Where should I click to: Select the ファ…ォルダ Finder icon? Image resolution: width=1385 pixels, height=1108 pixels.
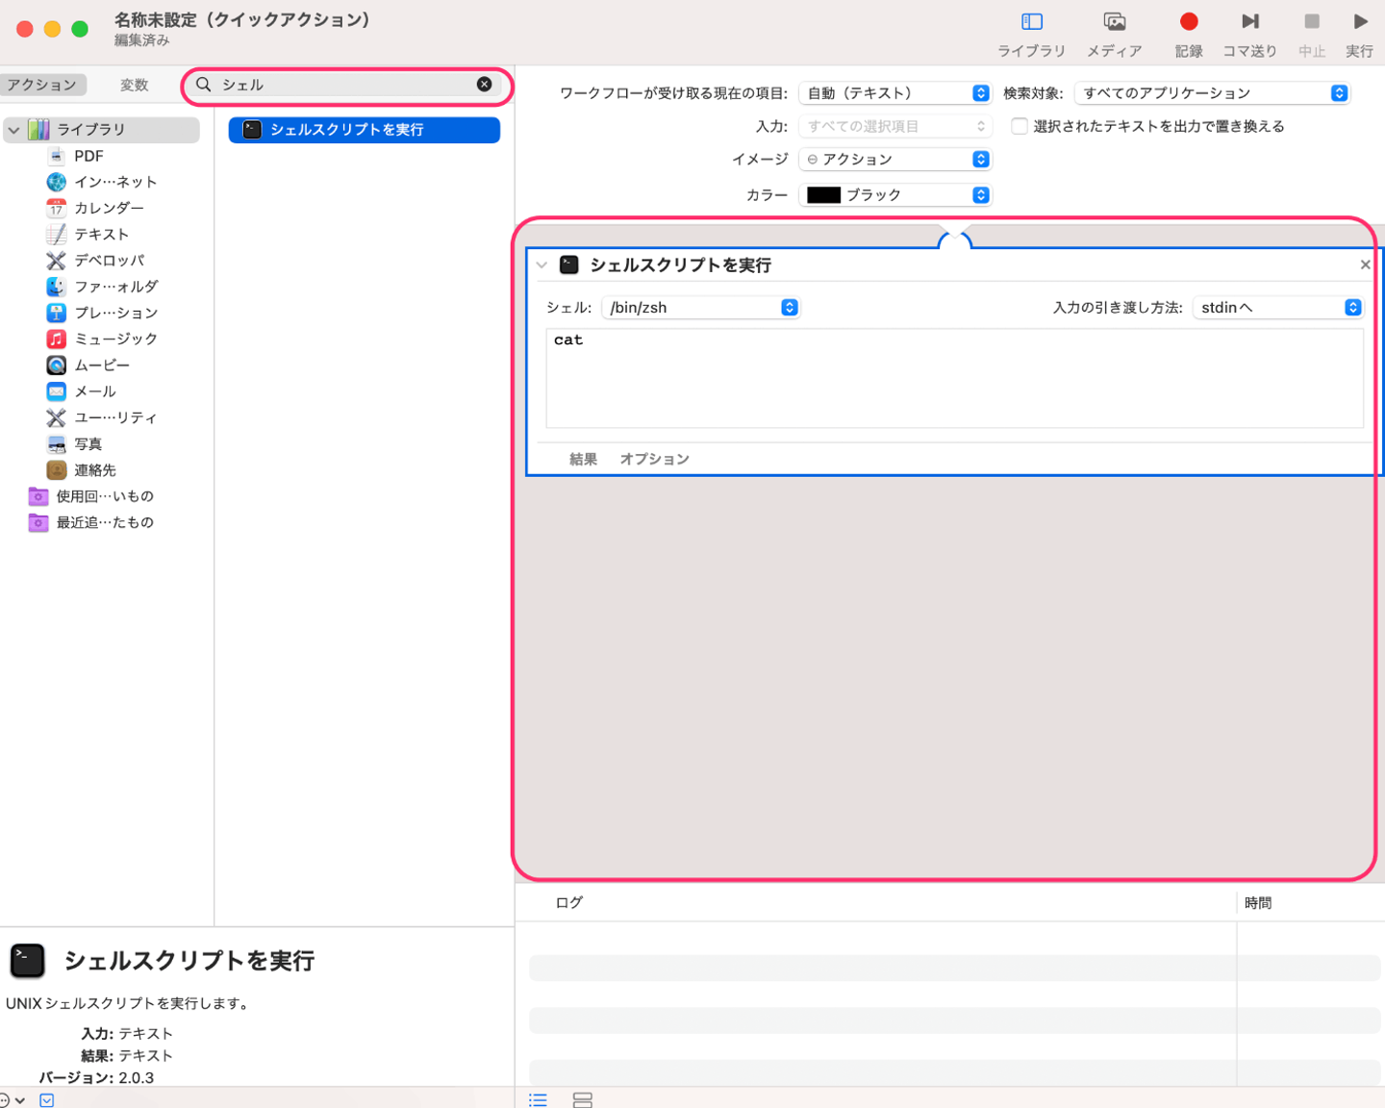(57, 287)
